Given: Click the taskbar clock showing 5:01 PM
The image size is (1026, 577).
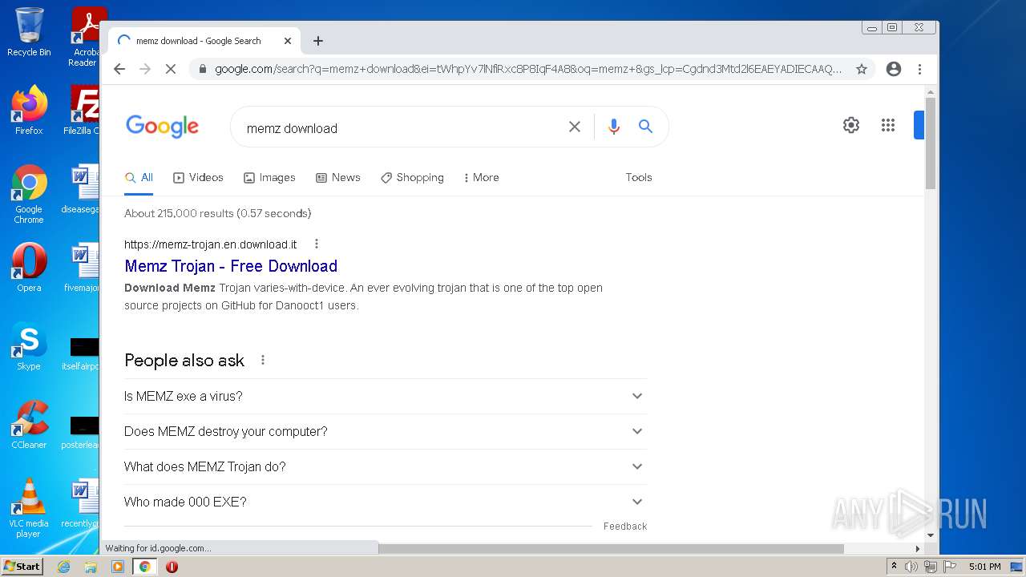Looking at the screenshot, I should click(984, 567).
